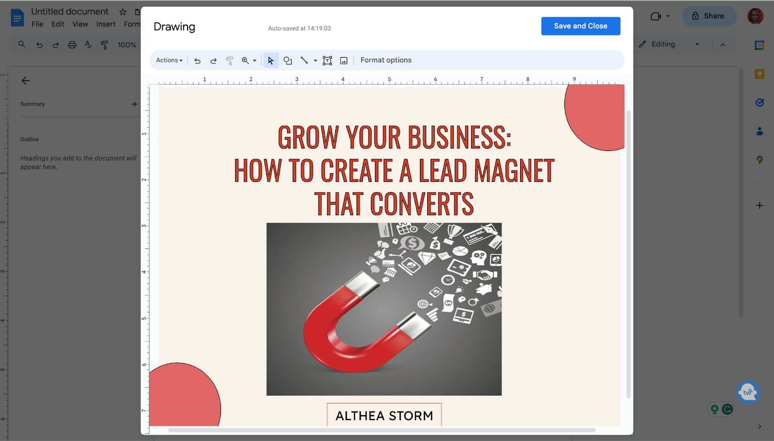Add a summary with plus icon
Viewport: 774px width, 441px height.
[134, 104]
